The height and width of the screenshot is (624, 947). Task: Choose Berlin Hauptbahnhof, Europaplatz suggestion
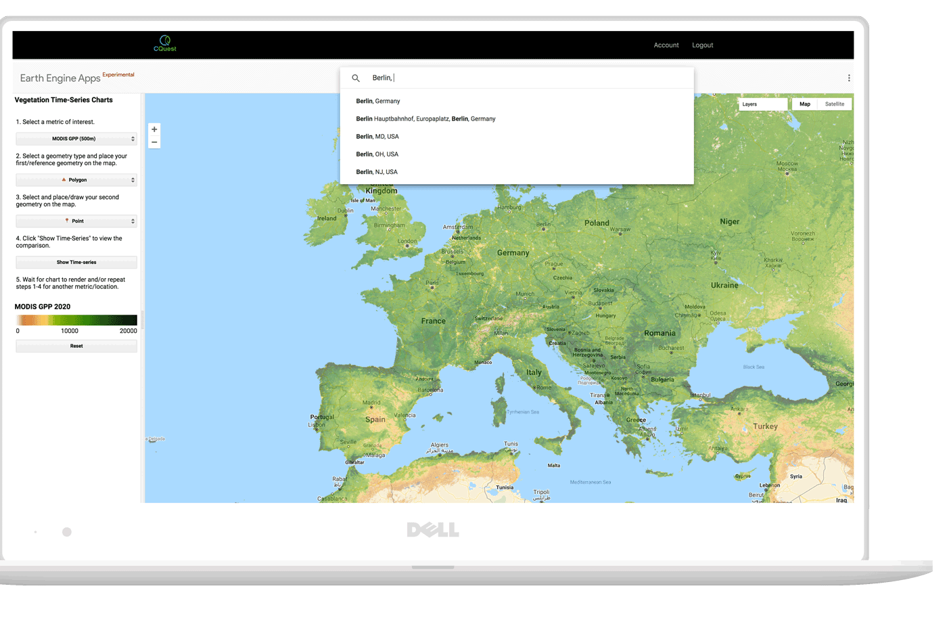pos(517,118)
